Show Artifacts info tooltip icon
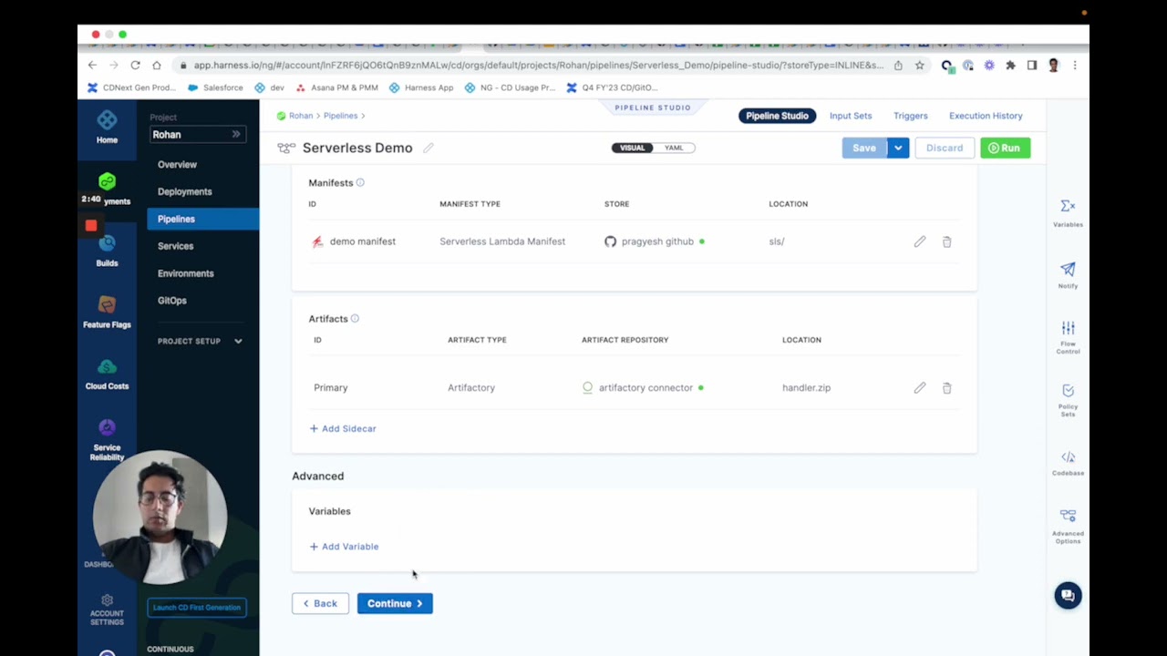 click(355, 319)
